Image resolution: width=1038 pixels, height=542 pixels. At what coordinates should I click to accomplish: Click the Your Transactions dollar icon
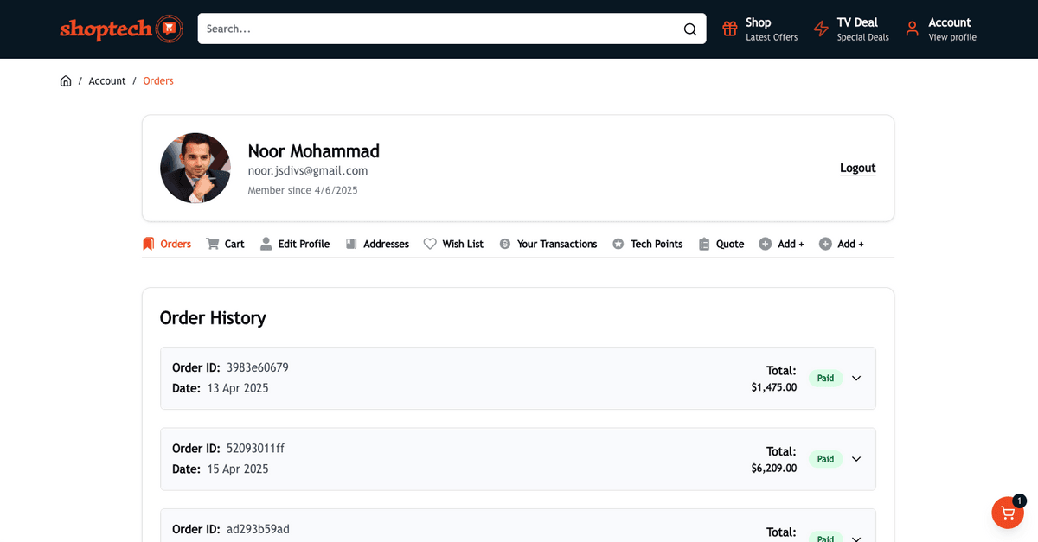pos(504,244)
